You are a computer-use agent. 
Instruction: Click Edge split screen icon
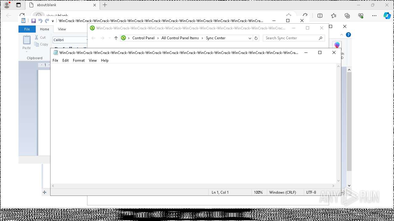tap(320, 16)
